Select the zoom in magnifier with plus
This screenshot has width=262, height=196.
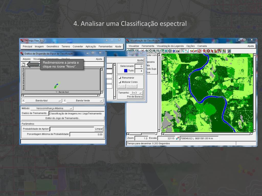point(154,51)
